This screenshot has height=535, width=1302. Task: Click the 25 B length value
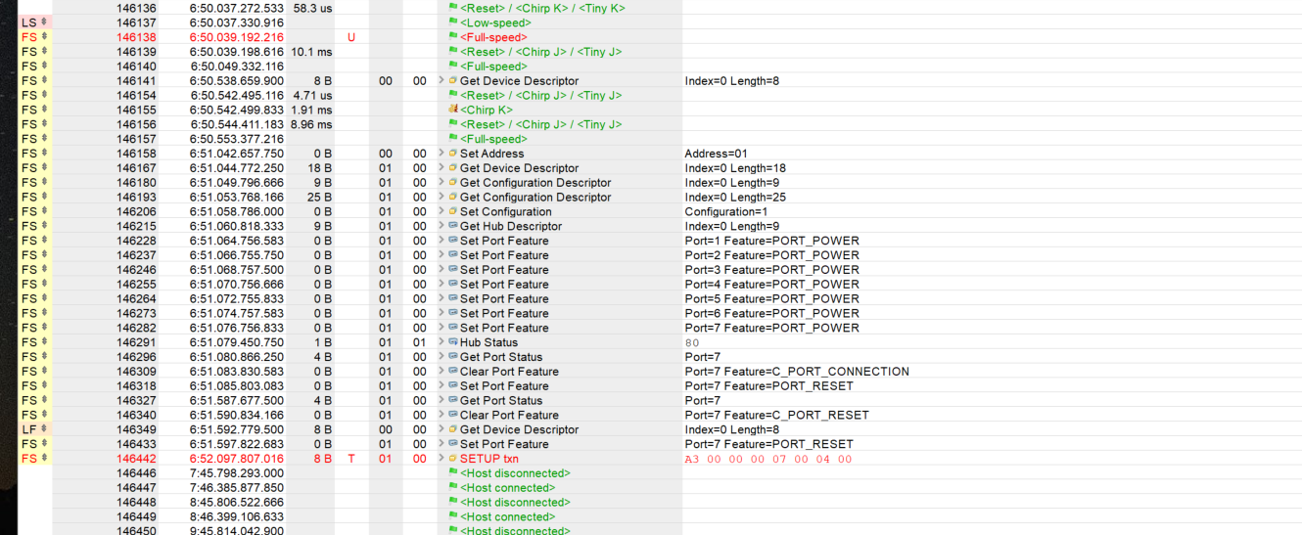pos(320,197)
